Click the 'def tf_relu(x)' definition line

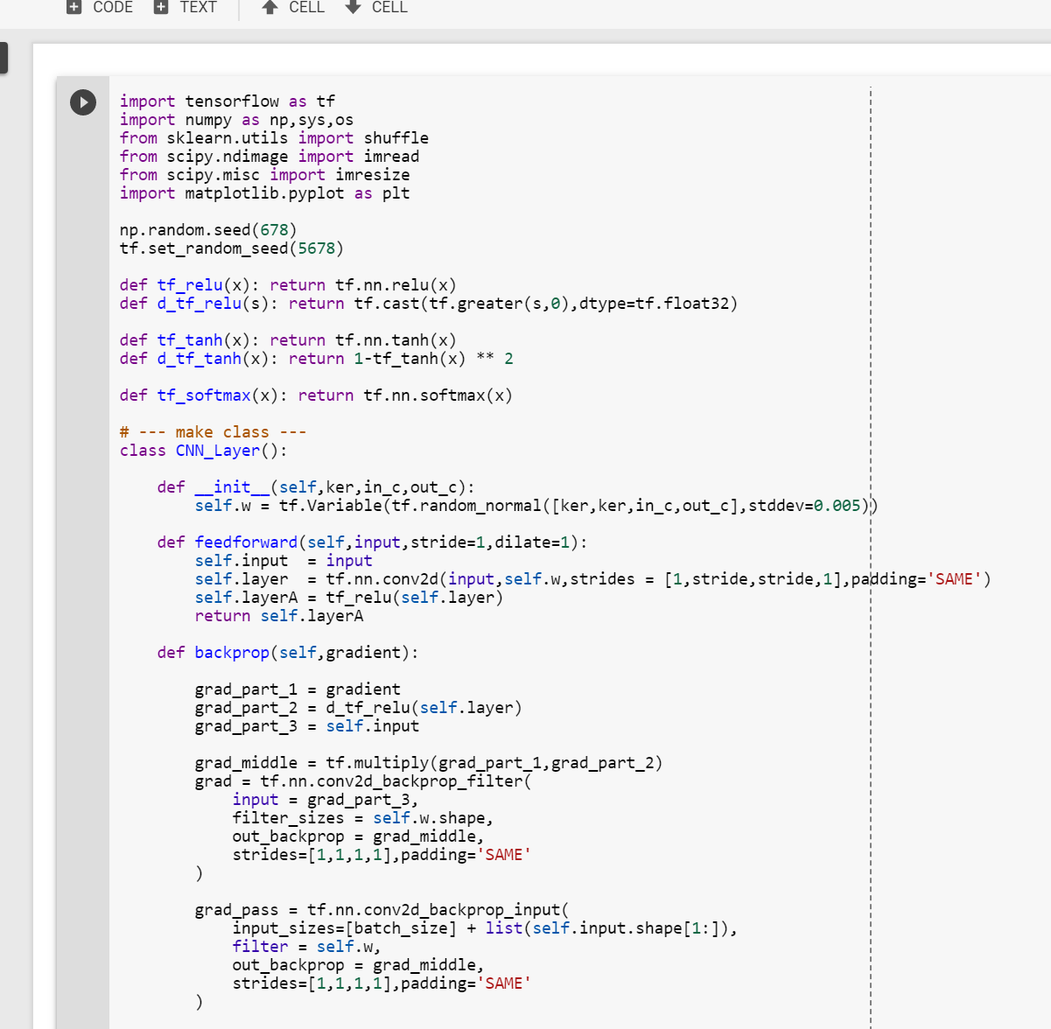point(288,285)
